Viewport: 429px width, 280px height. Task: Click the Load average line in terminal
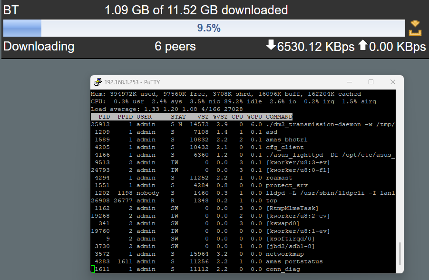pyautogui.click(x=167, y=109)
